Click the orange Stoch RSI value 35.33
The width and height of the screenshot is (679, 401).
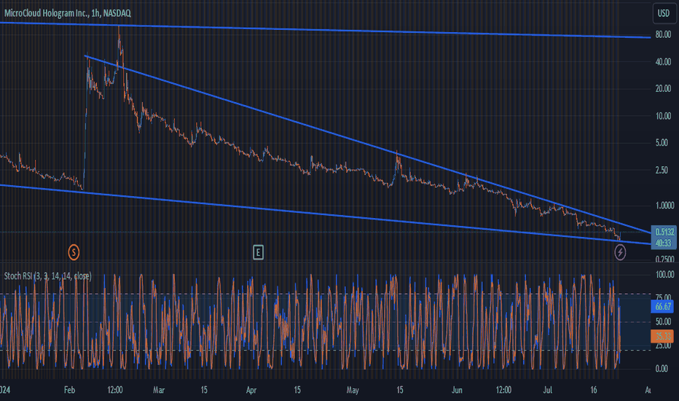[662, 336]
